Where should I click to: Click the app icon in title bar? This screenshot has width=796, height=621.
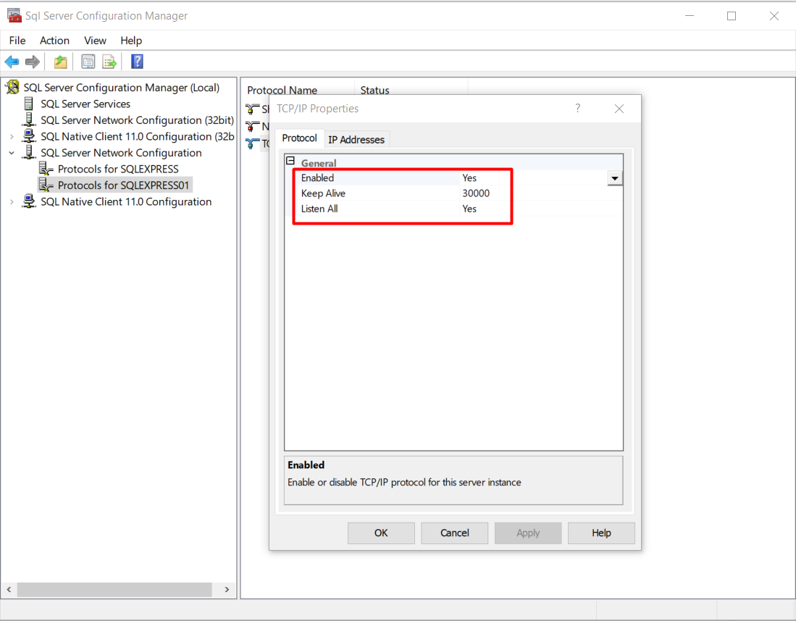pyautogui.click(x=14, y=16)
